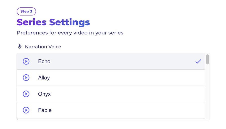Select the Onyx voice list row
This screenshot has width=226, height=129.
coord(111,94)
